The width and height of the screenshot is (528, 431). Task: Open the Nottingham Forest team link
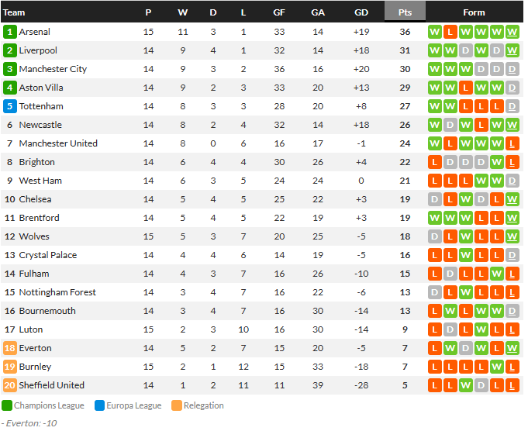[x=57, y=292]
